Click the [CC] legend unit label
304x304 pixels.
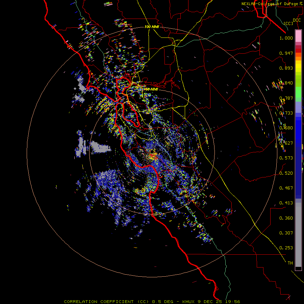pos(288,23)
